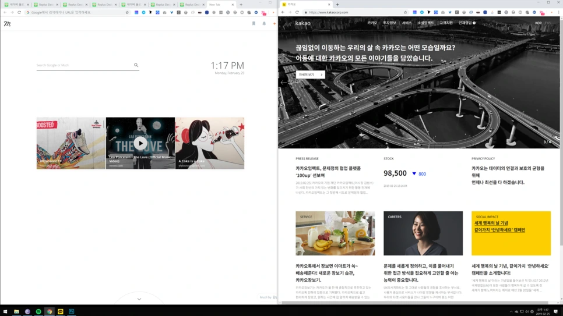Click the Kakao page horizontal scrollbar

point(415,303)
